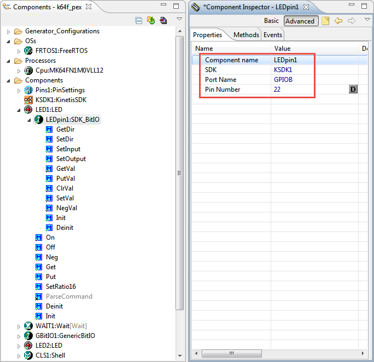Click the CLS1:Shell component icon
The height and width of the screenshot is (362, 374).
(28, 355)
